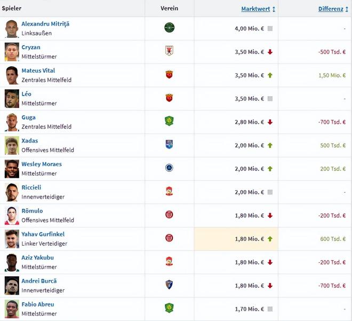Follow the Aziz Yakubu name link
352x321 pixels.
[37, 257]
